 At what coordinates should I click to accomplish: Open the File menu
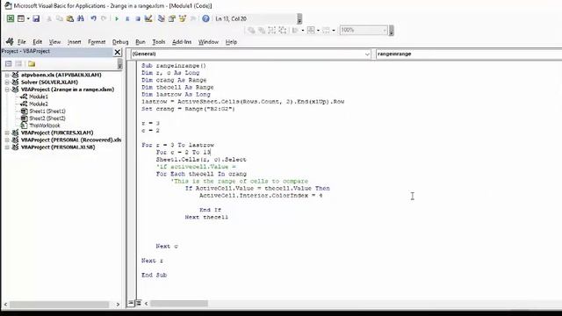tap(21, 42)
